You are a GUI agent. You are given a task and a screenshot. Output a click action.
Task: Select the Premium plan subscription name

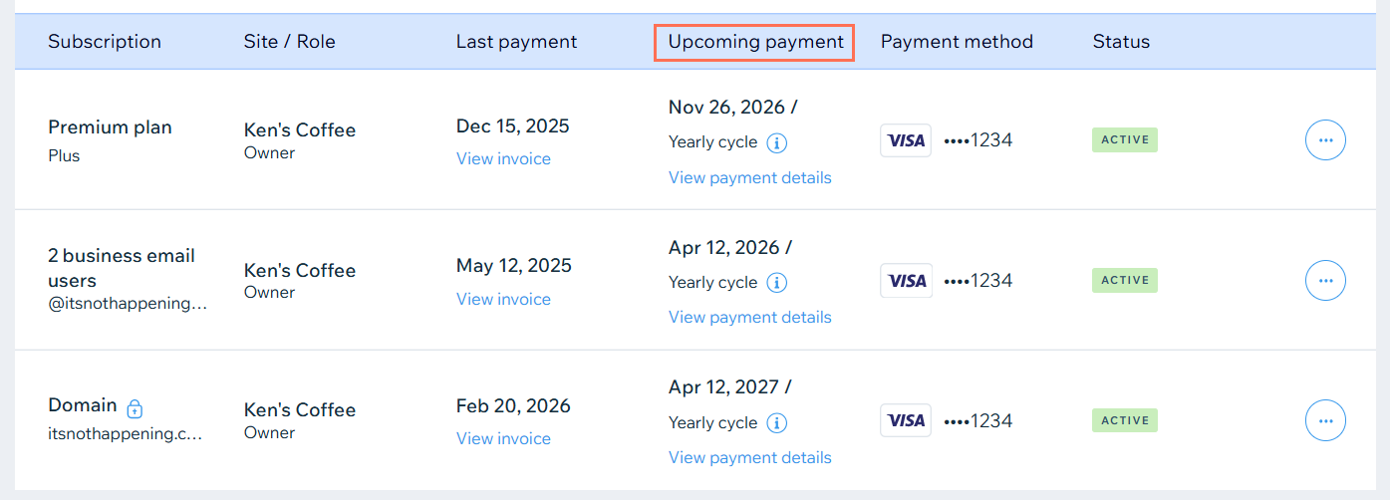[x=110, y=127]
